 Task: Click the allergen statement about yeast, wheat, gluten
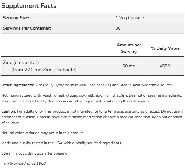(91, 95)
